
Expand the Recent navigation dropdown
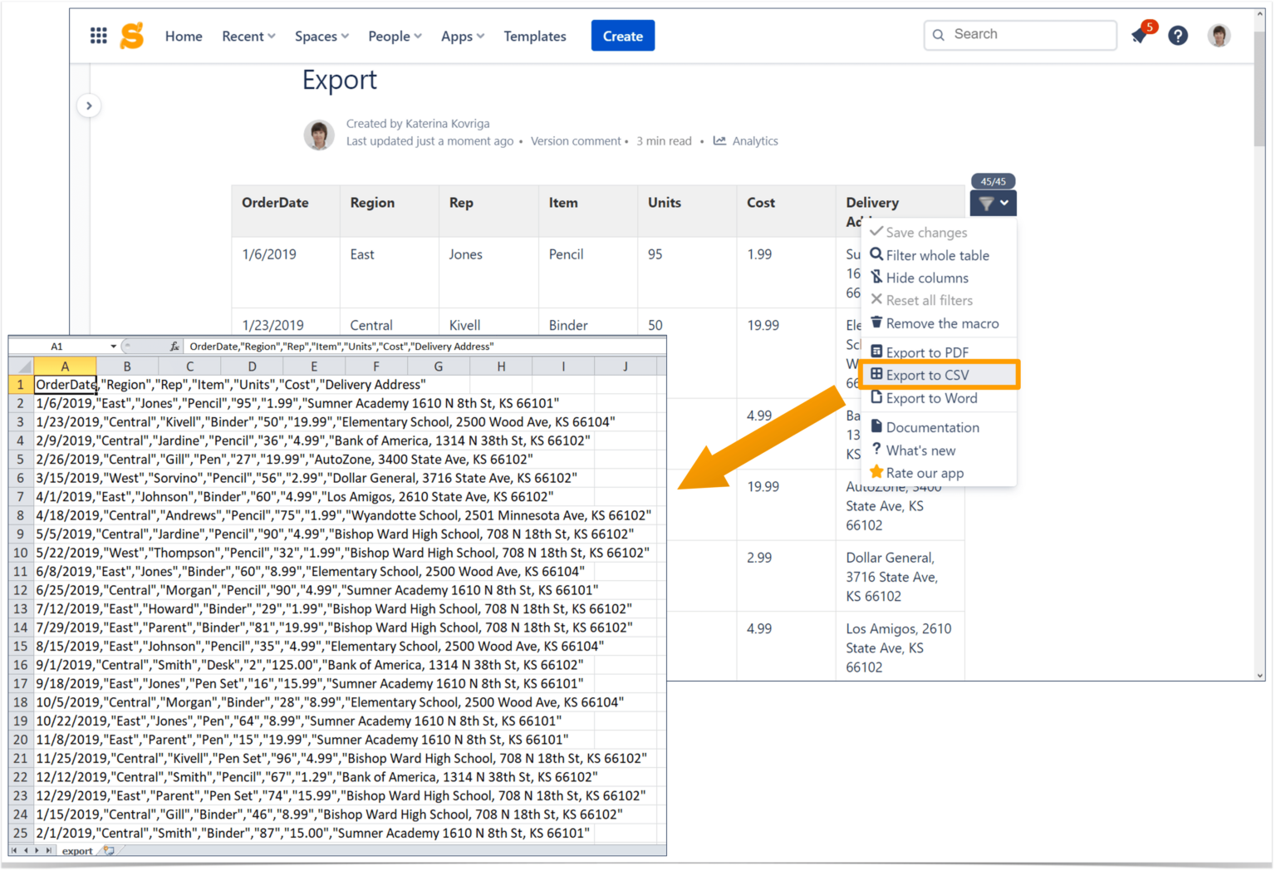click(x=248, y=36)
